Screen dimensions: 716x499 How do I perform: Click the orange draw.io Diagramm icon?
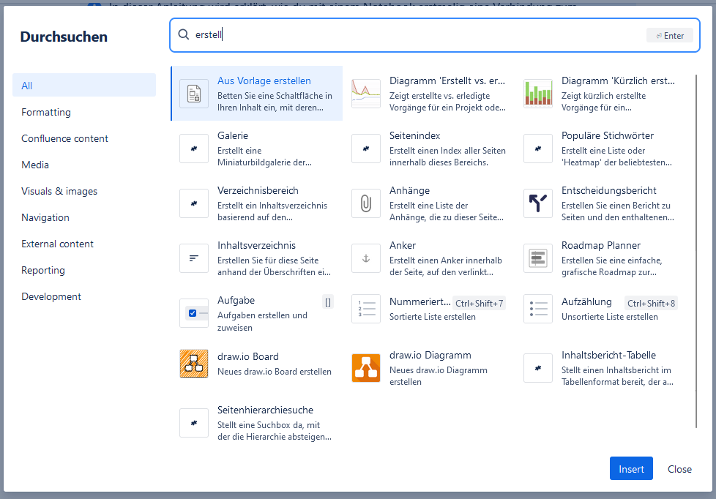click(366, 368)
